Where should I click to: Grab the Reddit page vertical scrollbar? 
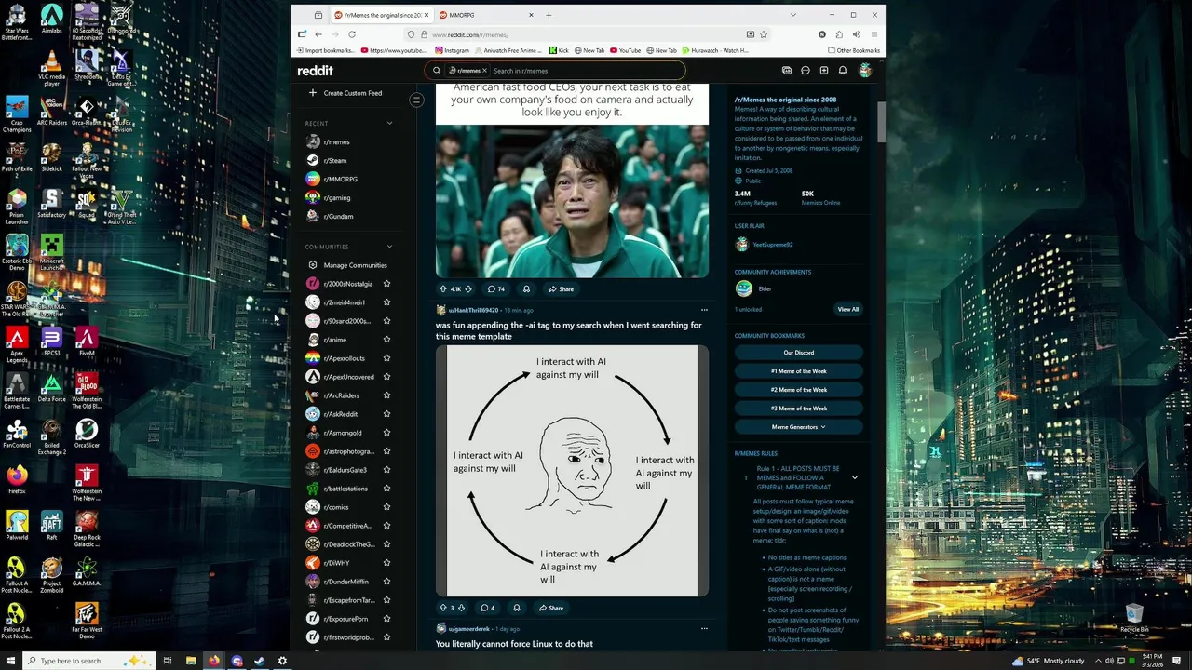881,121
